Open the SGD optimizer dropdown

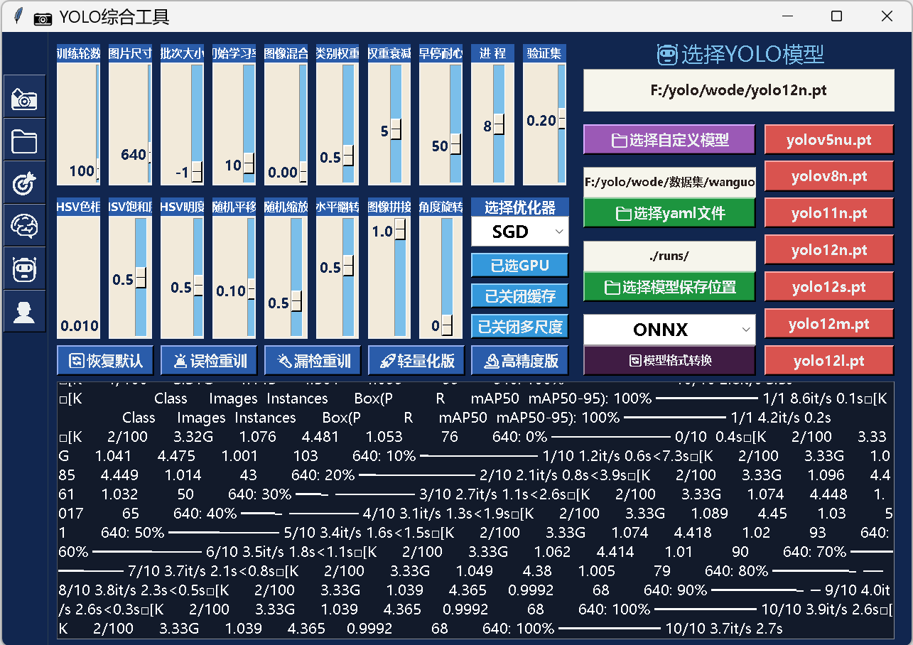point(519,232)
